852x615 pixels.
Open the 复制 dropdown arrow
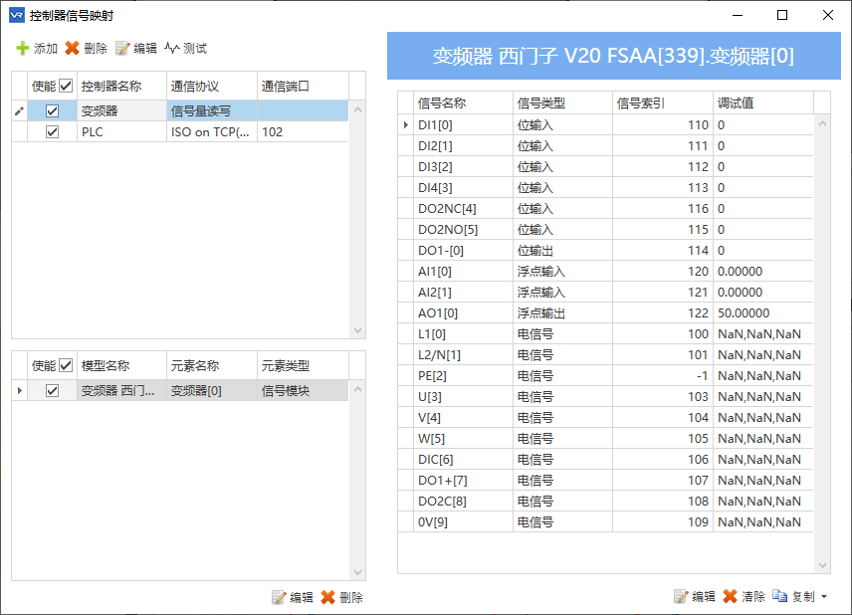click(x=824, y=597)
